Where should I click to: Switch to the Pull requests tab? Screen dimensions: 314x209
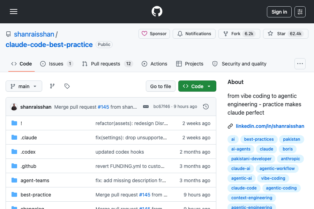107,64
